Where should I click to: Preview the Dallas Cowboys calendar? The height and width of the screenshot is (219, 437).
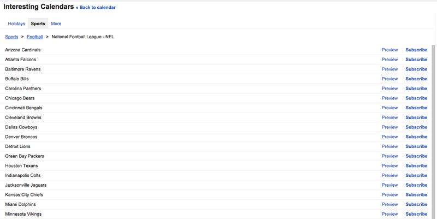point(389,127)
